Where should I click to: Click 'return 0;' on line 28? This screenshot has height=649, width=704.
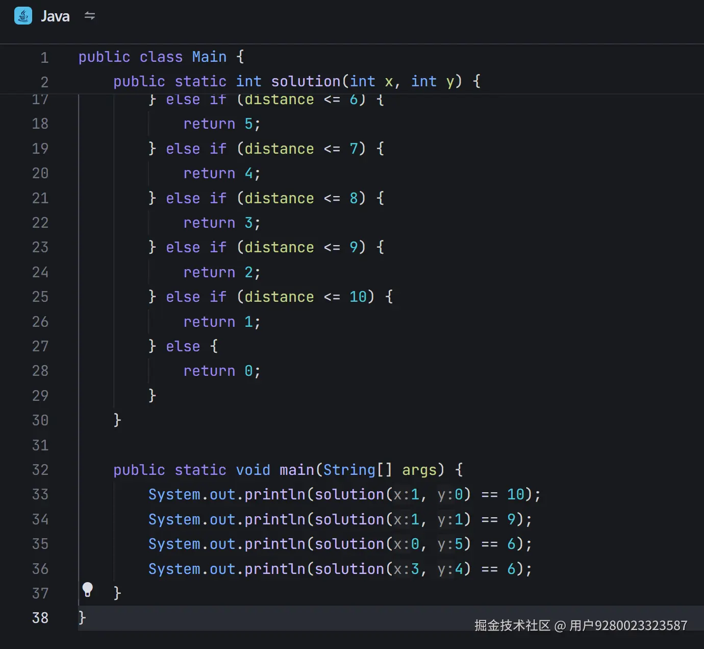pos(222,371)
